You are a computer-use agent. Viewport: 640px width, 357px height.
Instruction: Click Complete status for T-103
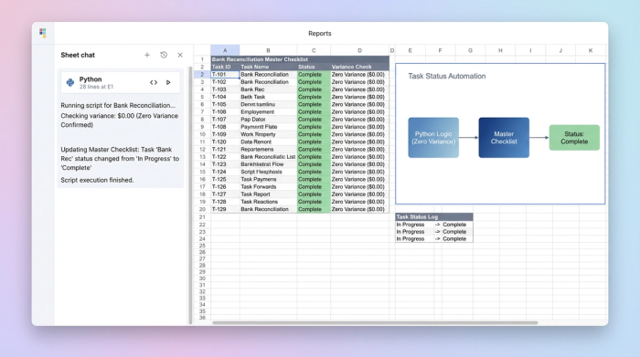point(314,89)
